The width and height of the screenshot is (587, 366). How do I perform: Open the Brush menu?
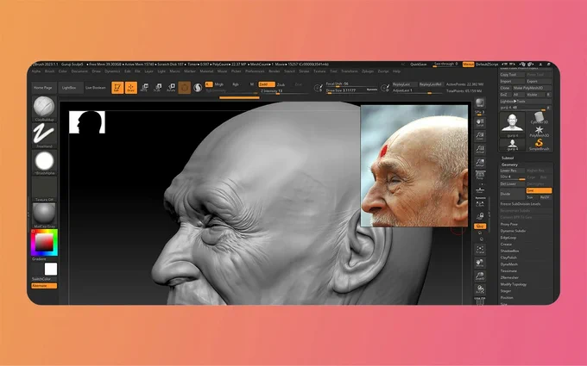(49, 71)
